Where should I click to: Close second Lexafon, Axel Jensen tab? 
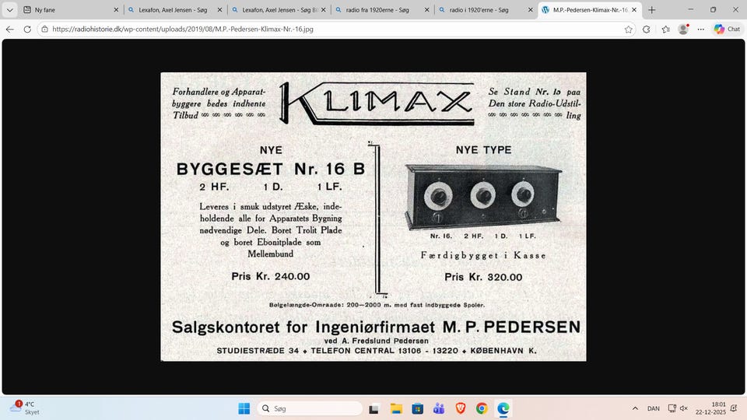[x=324, y=9]
